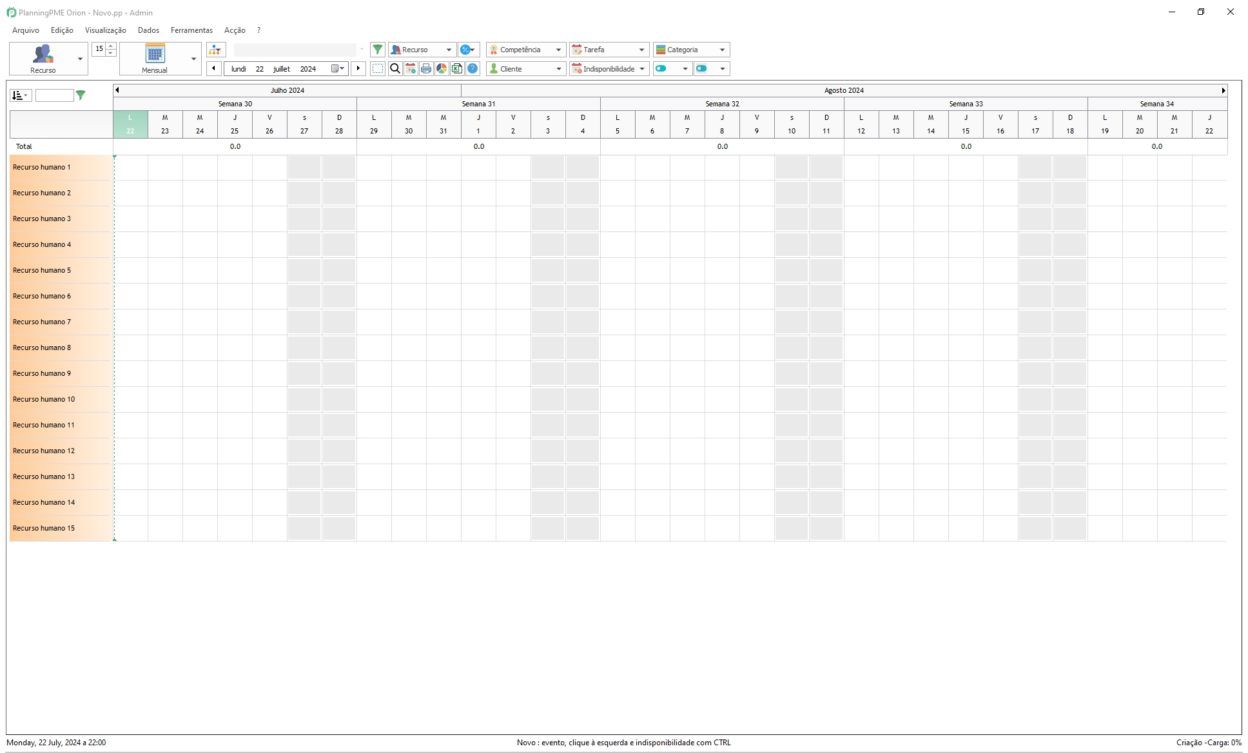This screenshot has width=1248, height=753.
Task: Click the dashed selection rectangle tool
Action: [x=378, y=68]
